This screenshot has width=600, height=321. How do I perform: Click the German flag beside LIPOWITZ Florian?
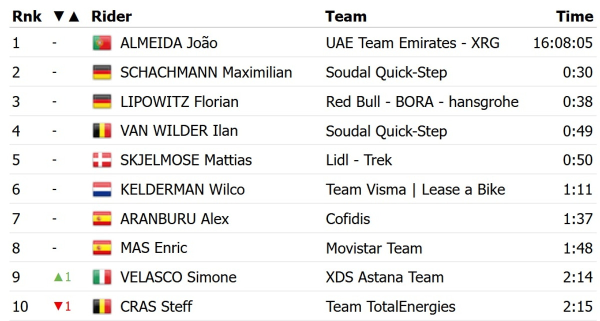102,102
